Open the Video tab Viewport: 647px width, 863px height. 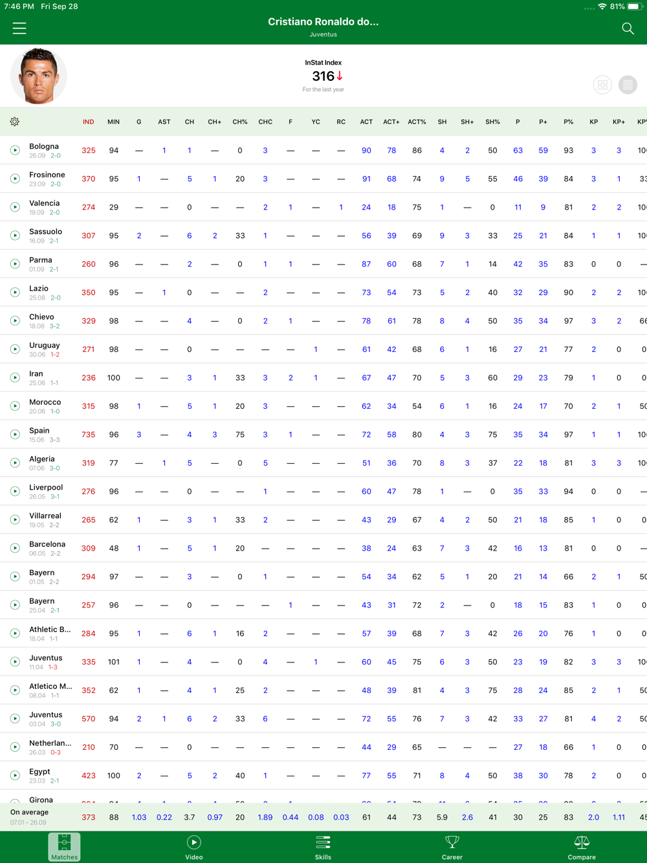(194, 847)
